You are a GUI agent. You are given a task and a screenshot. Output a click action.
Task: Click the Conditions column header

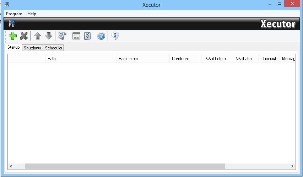pos(185,59)
